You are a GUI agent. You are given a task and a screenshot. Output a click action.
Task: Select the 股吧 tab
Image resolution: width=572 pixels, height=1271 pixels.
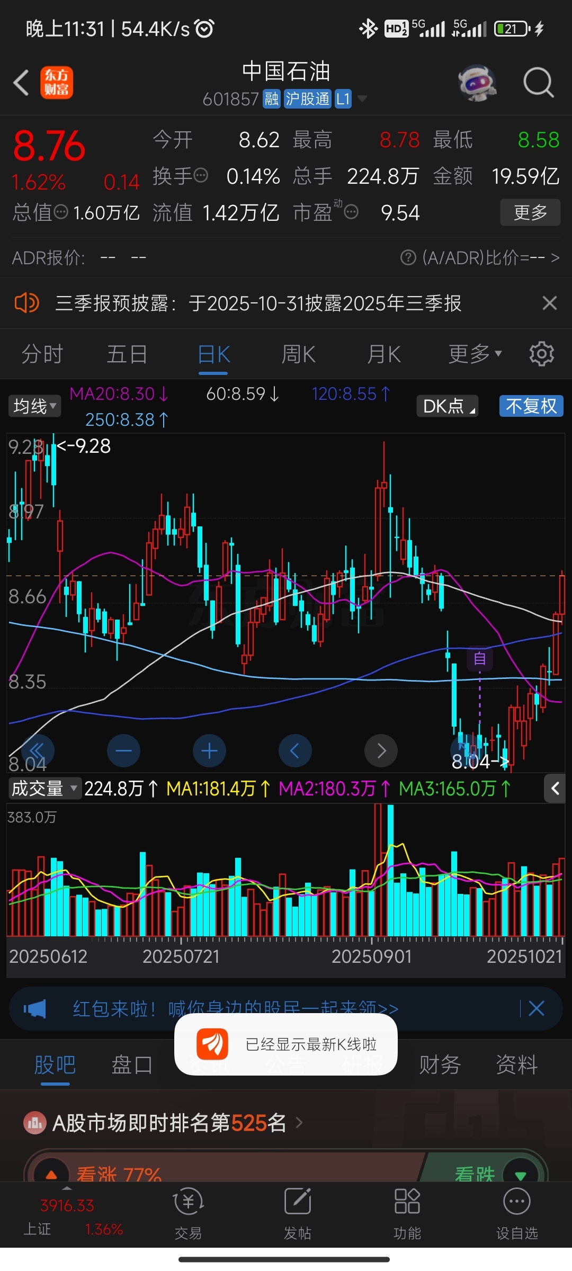55,1064
